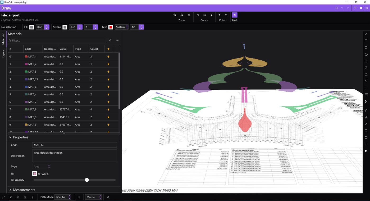Click the info cursor icon
The height and width of the screenshot is (201, 370).
point(212,15)
